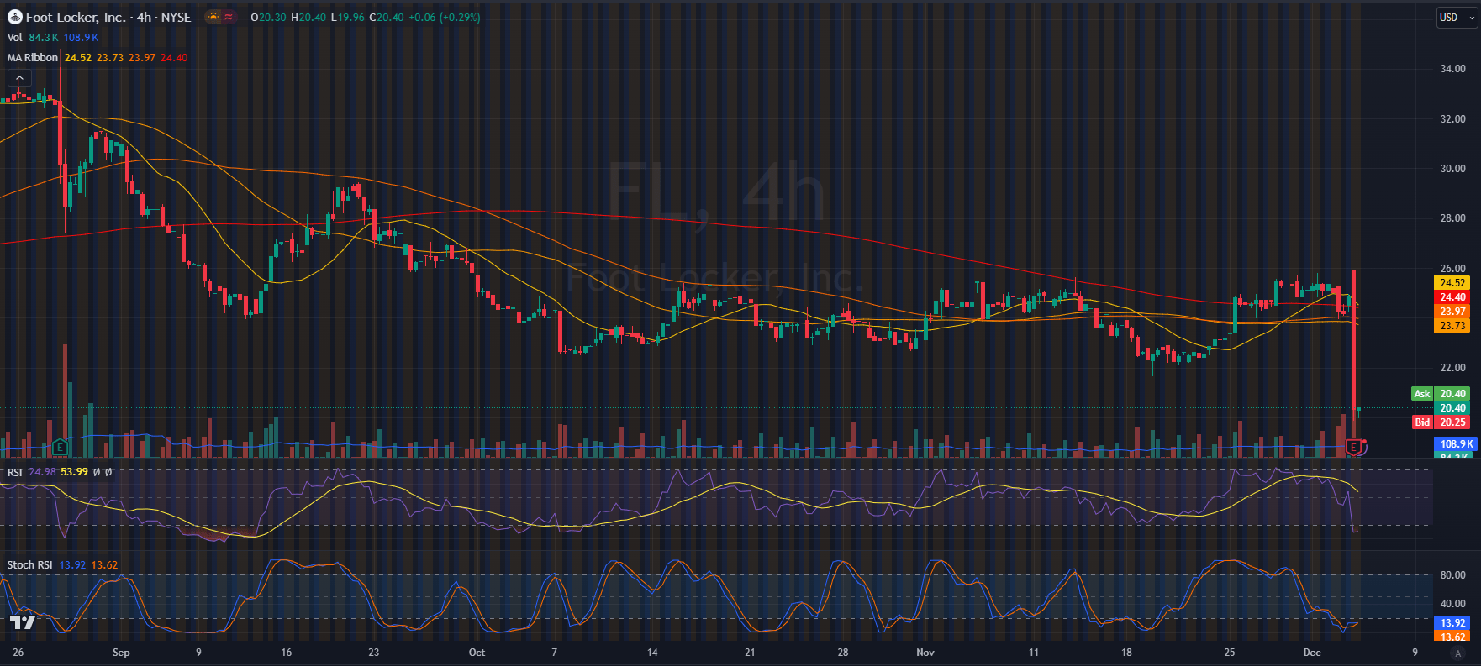
Task: Click the TradingView logo in the chart corner
Action: click(23, 622)
